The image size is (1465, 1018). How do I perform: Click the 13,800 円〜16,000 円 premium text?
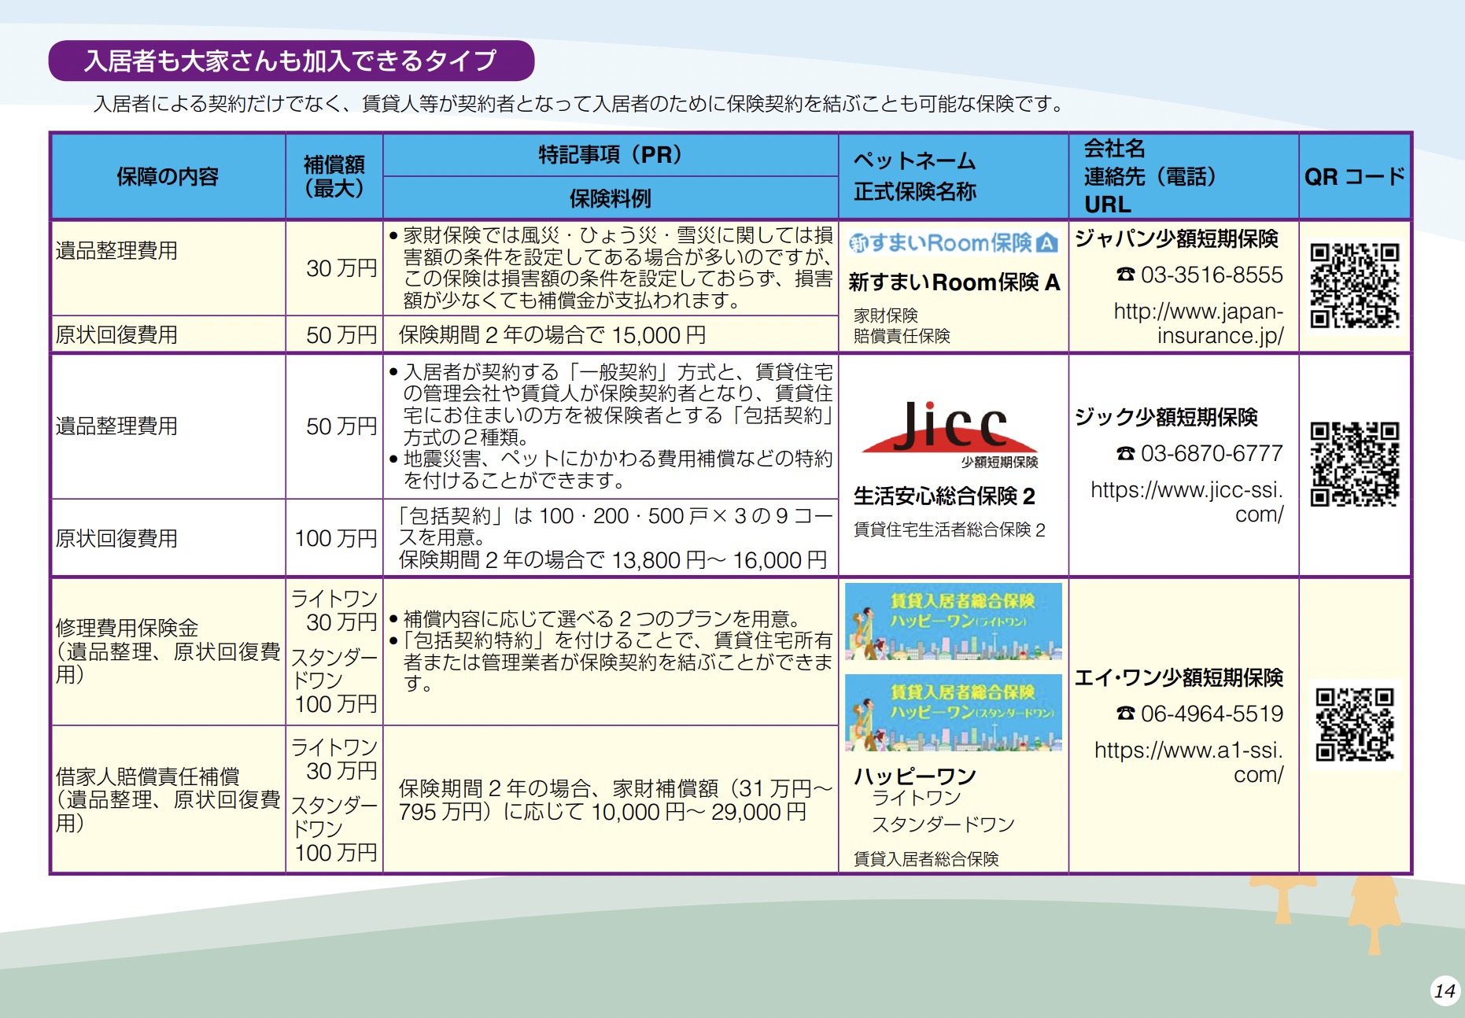tap(719, 560)
